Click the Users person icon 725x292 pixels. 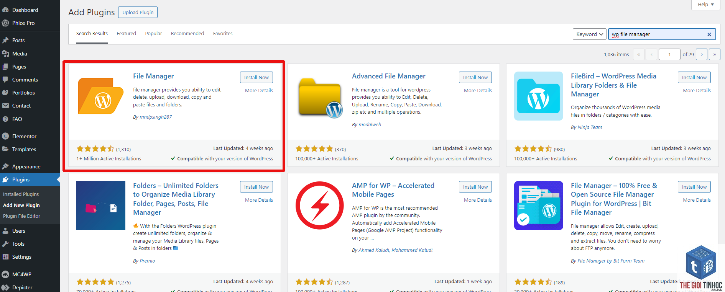click(x=5, y=231)
